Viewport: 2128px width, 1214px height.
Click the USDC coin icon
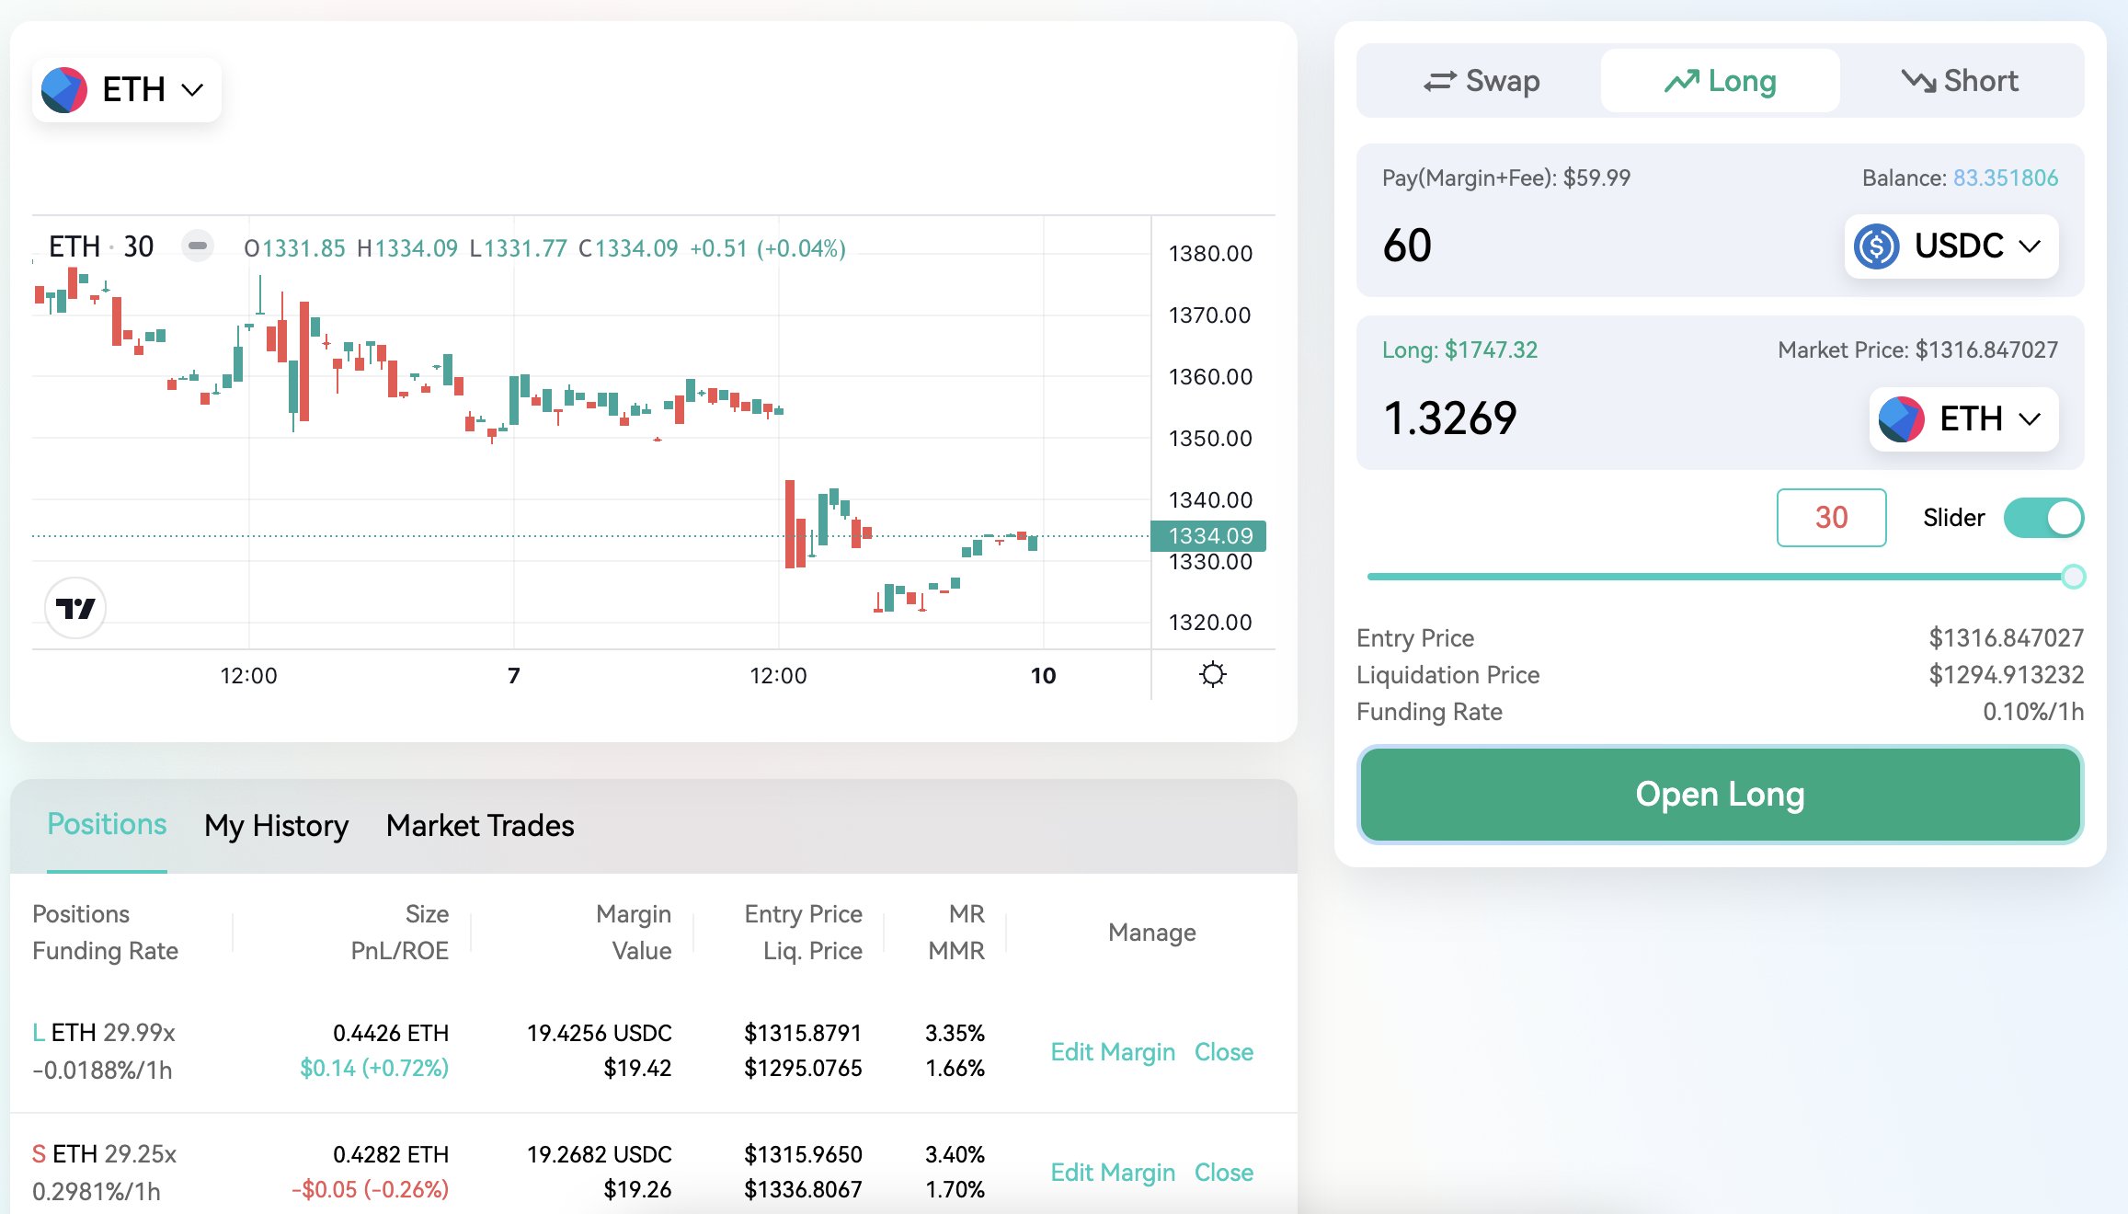pos(1876,246)
